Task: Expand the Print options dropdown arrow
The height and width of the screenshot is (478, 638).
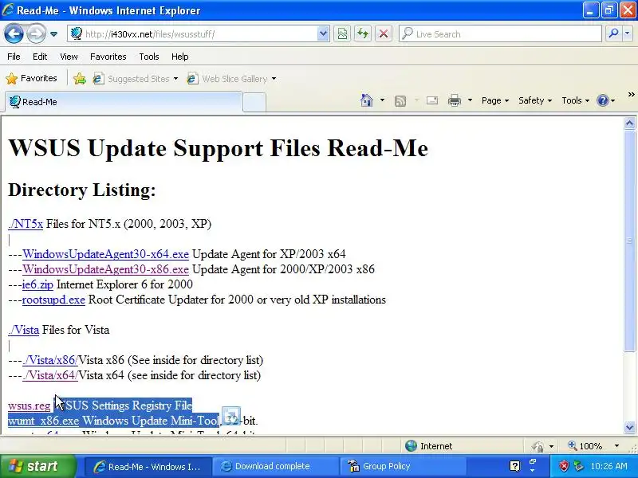Action: pyautogui.click(x=470, y=100)
